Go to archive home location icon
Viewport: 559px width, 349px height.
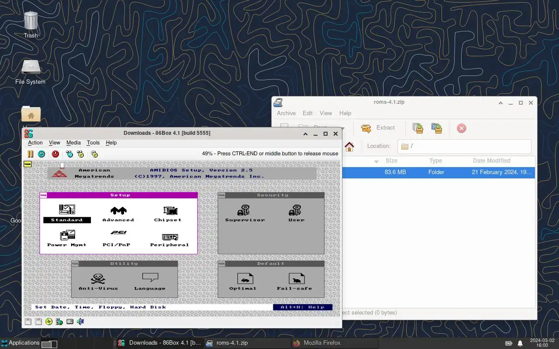(349, 146)
